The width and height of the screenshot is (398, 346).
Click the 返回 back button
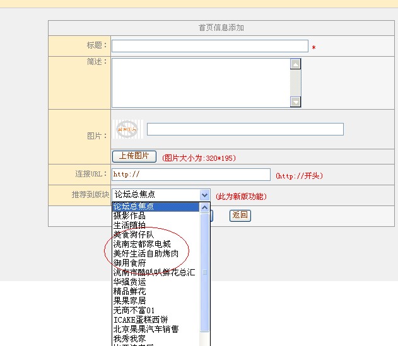coord(240,216)
